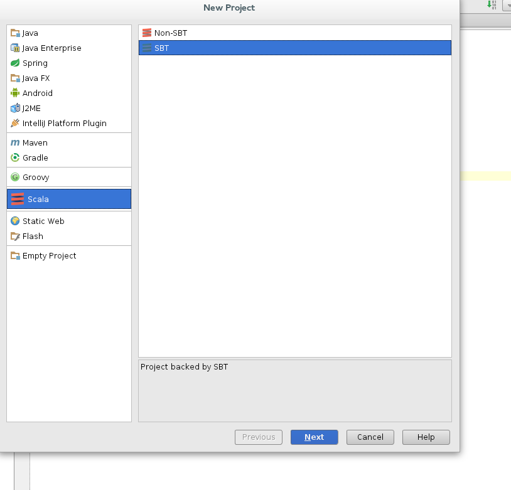Click the Non-SBT Scala icon
Image resolution: width=511 pixels, height=490 pixels.
point(147,33)
